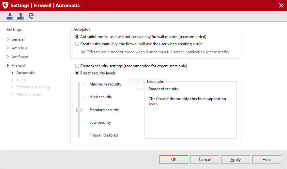287x169 pixels.
Task: Open the Automatic firewall page
Action: coord(26,73)
